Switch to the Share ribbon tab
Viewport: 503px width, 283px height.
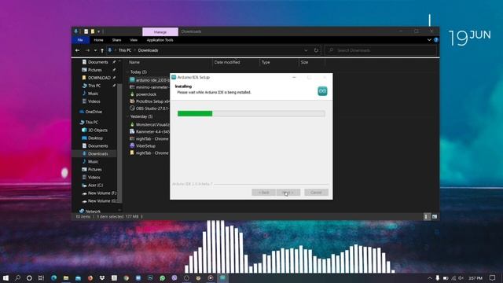[x=116, y=40]
